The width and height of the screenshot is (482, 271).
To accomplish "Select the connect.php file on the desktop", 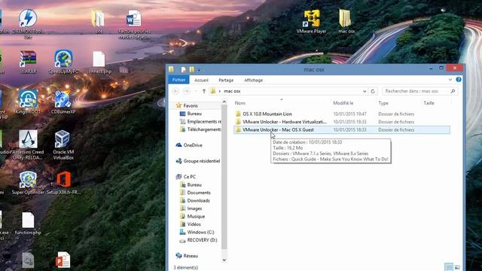I will [99, 62].
